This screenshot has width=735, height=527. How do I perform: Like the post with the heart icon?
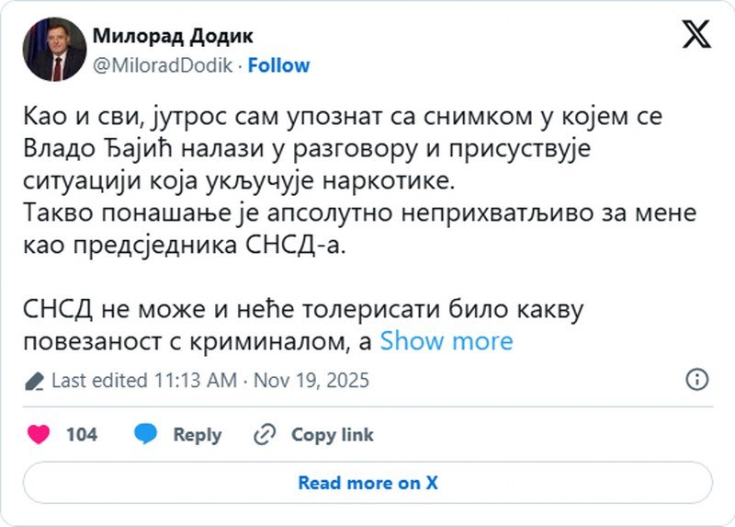pos(39,435)
